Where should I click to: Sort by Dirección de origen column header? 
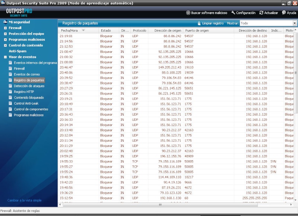point(166,30)
